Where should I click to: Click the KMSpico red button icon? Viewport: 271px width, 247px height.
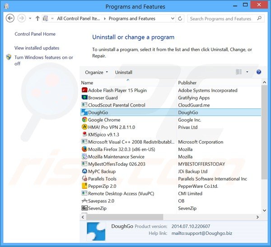[x=84, y=134]
